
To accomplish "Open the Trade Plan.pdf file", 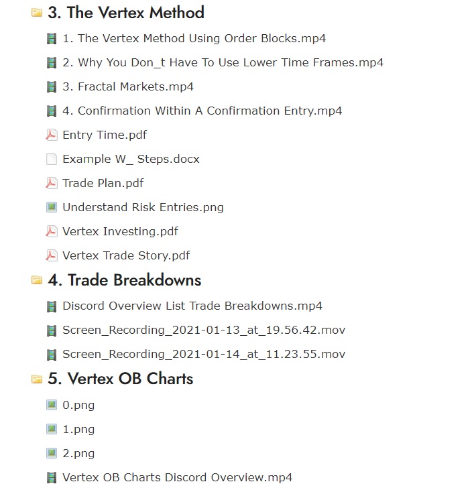I will pos(103,183).
